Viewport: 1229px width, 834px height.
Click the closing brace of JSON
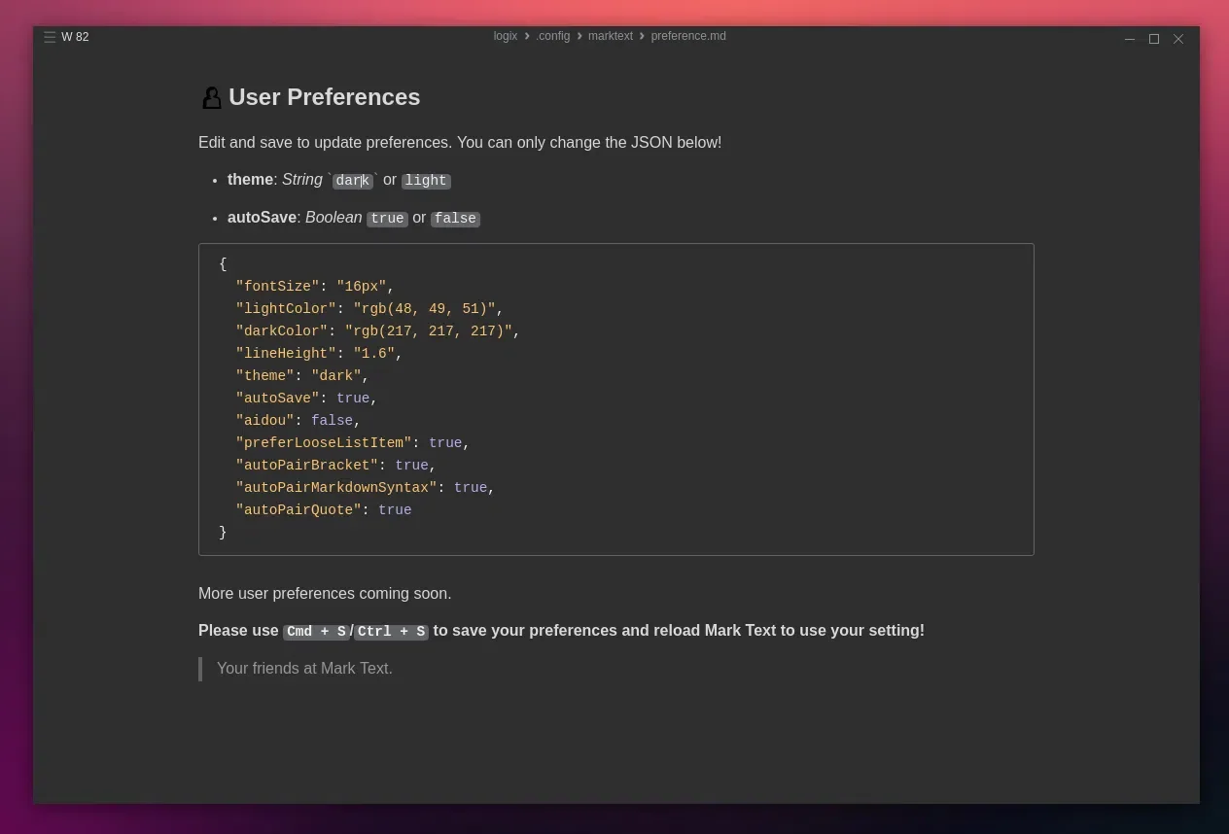click(223, 533)
